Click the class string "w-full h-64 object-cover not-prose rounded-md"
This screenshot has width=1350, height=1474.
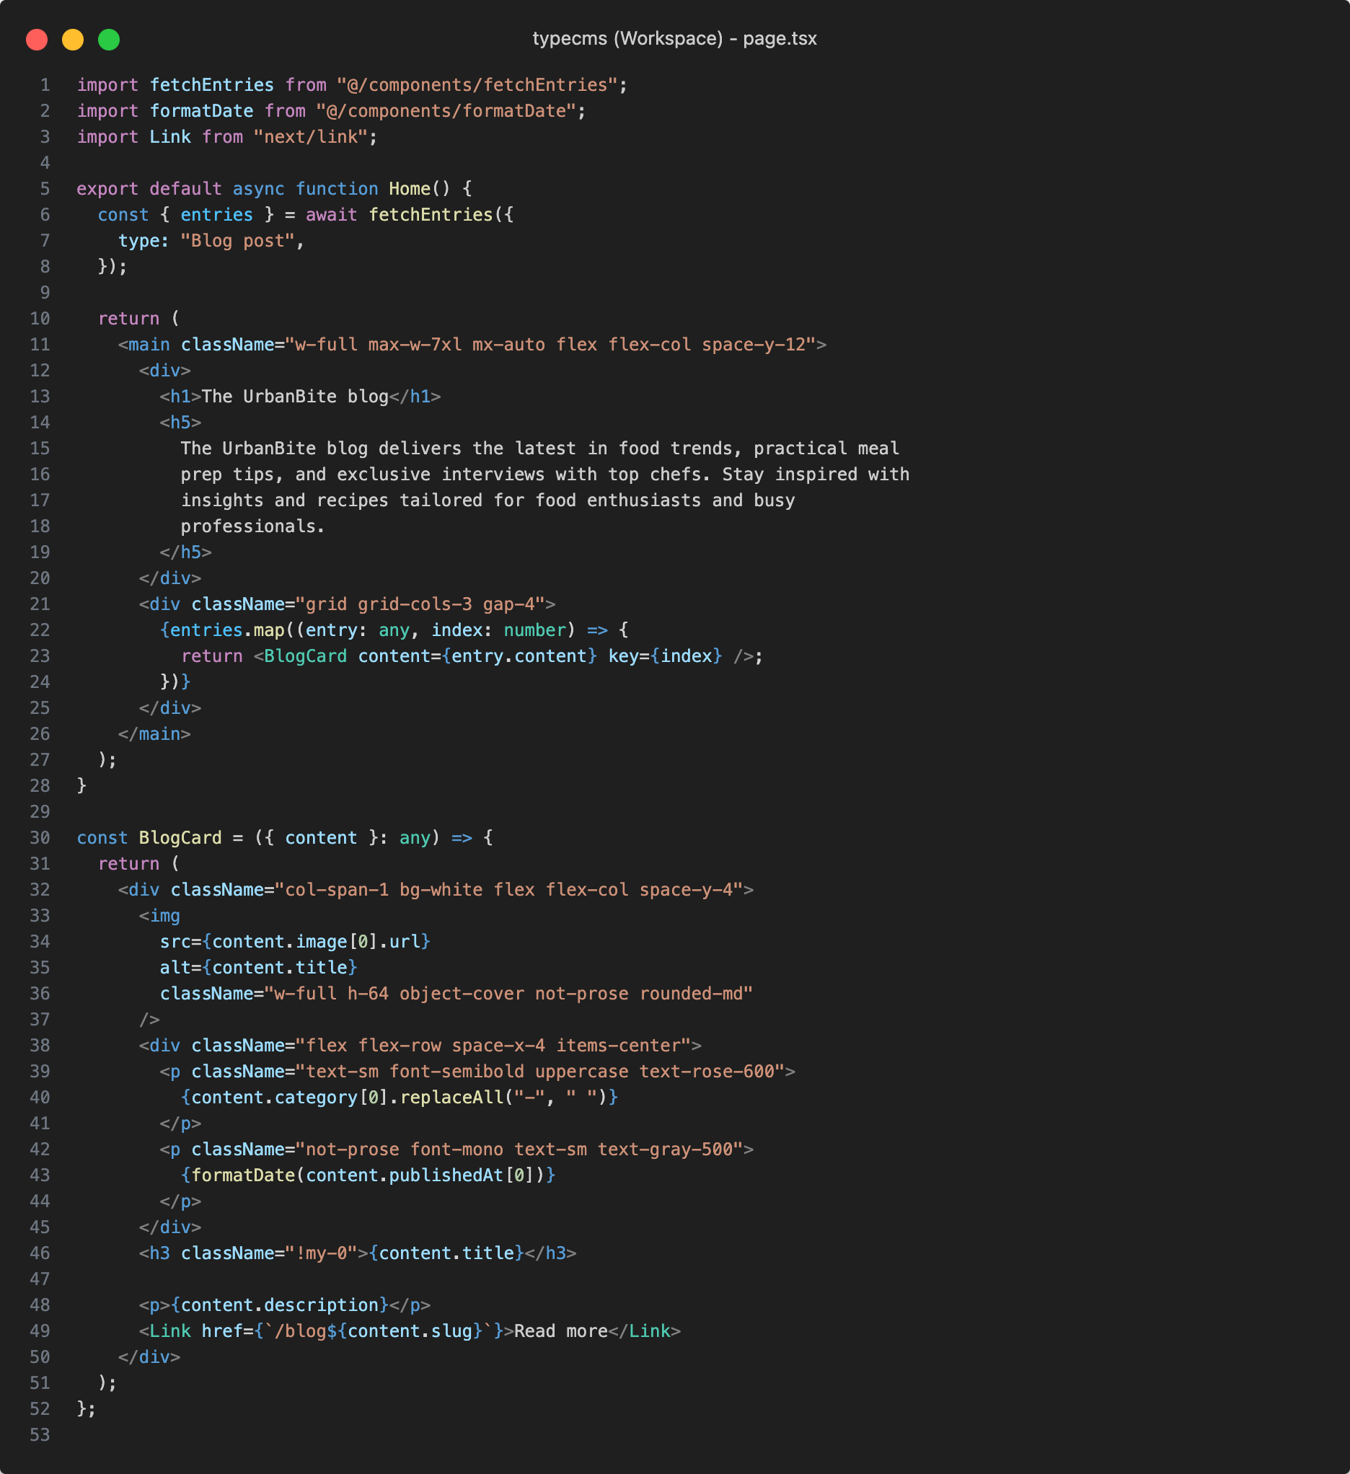tap(508, 994)
